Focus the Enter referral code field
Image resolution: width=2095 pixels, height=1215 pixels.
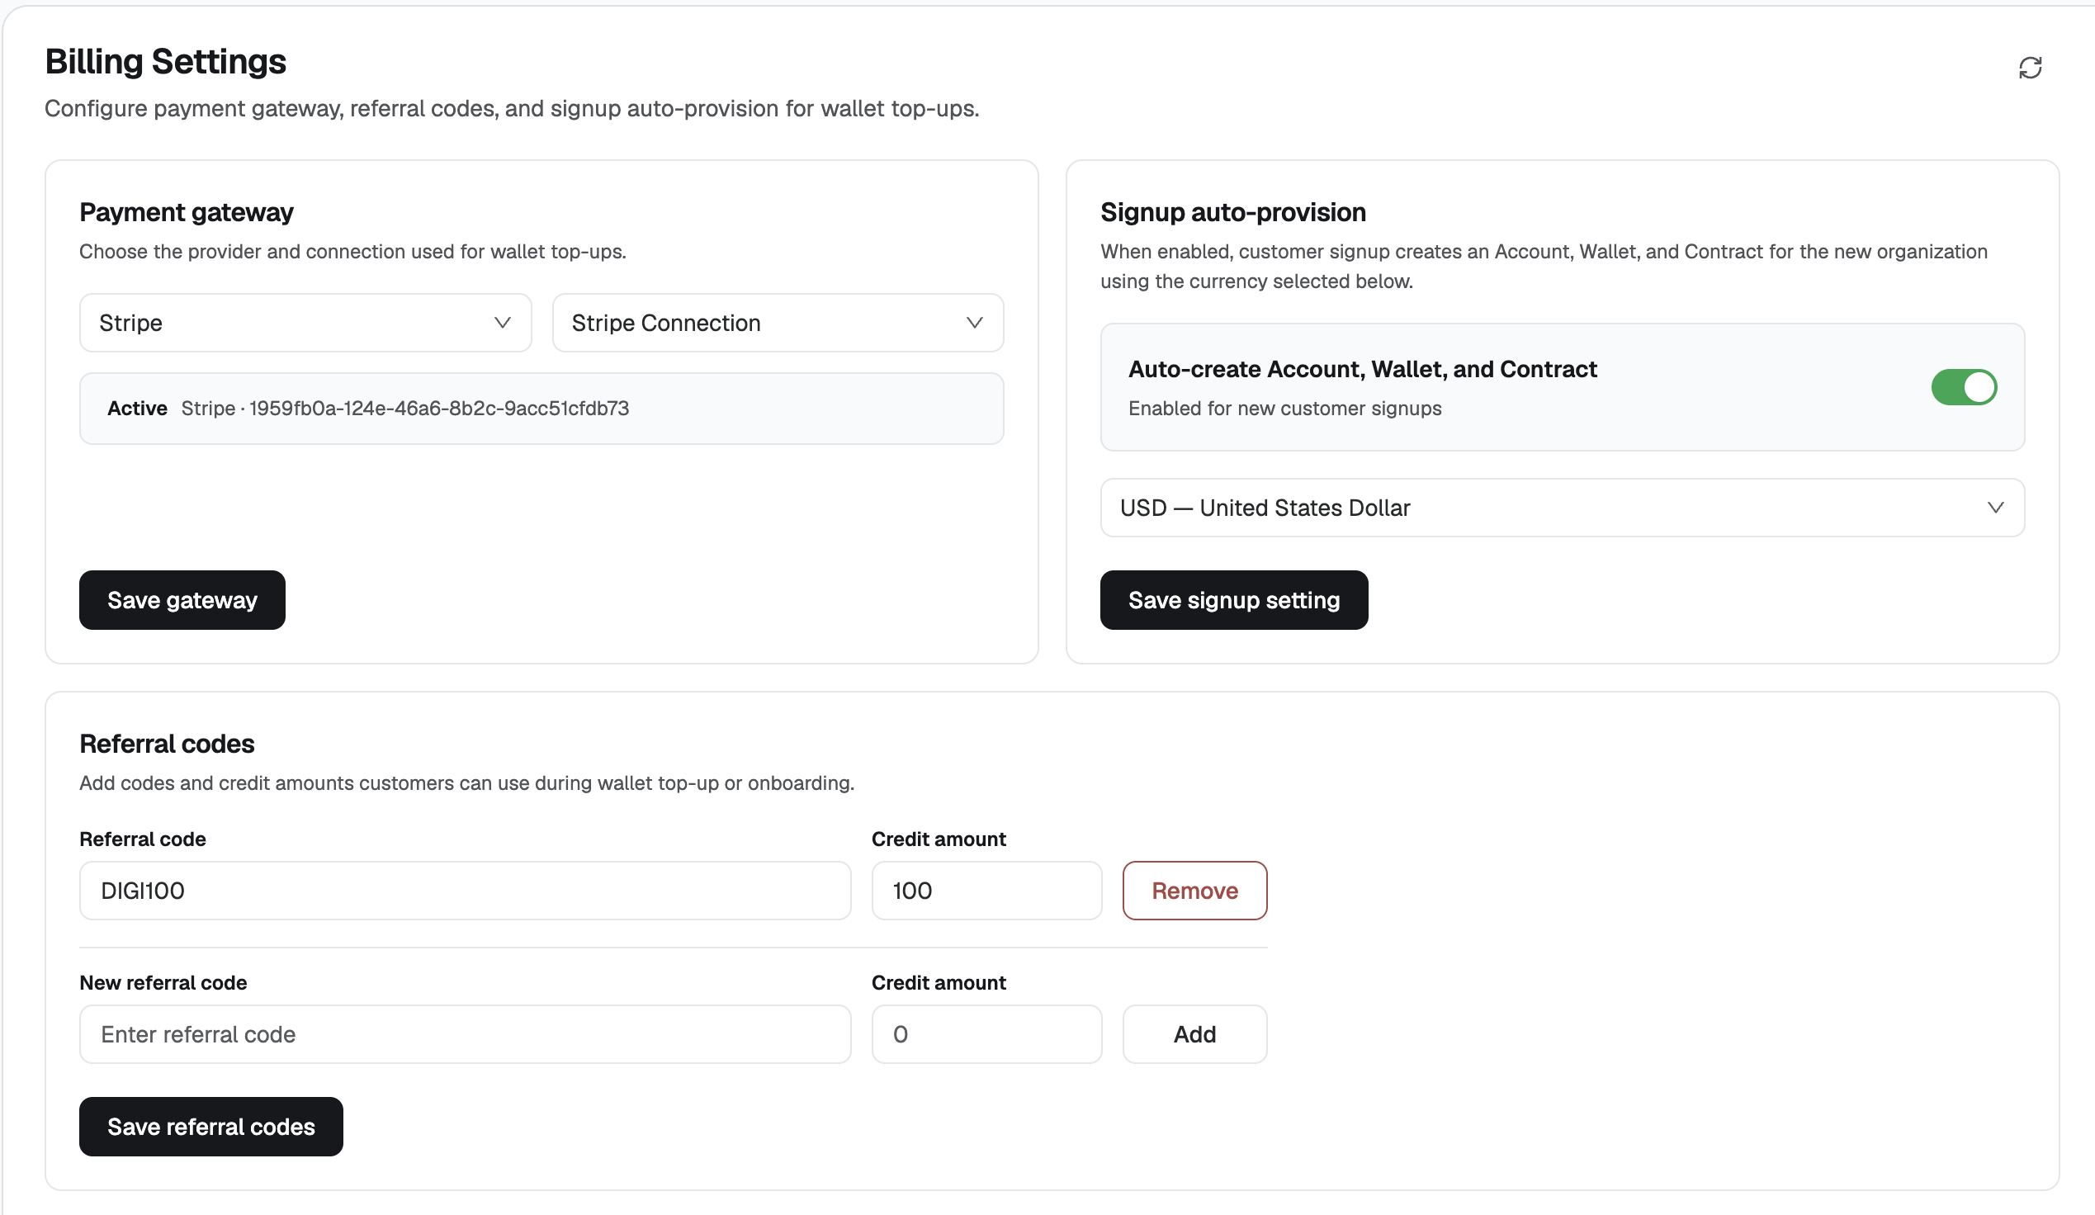tap(465, 1034)
